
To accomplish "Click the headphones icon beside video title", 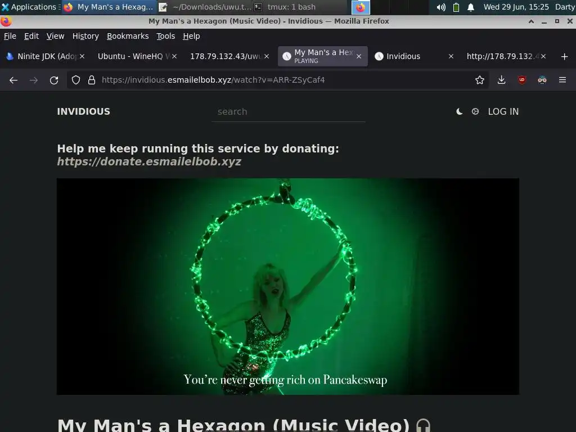I will [423, 425].
